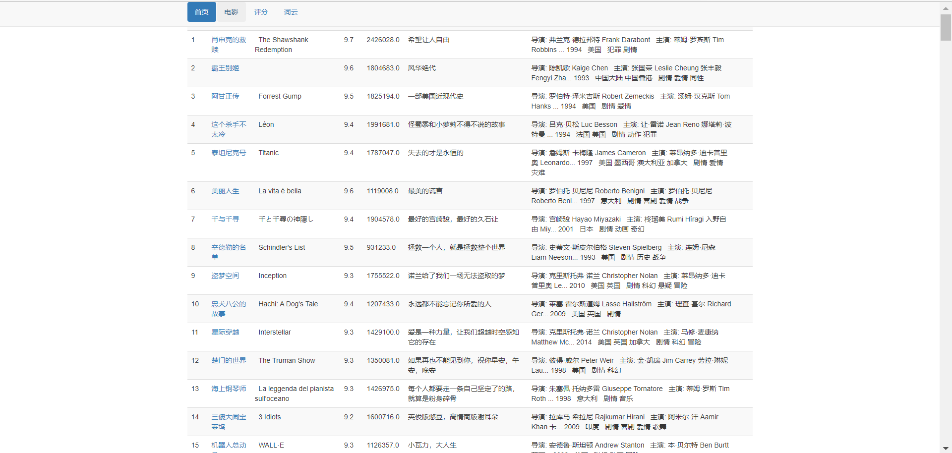Open the 机器人总动员 movie link
This screenshot has width=952, height=453.
[x=228, y=445]
